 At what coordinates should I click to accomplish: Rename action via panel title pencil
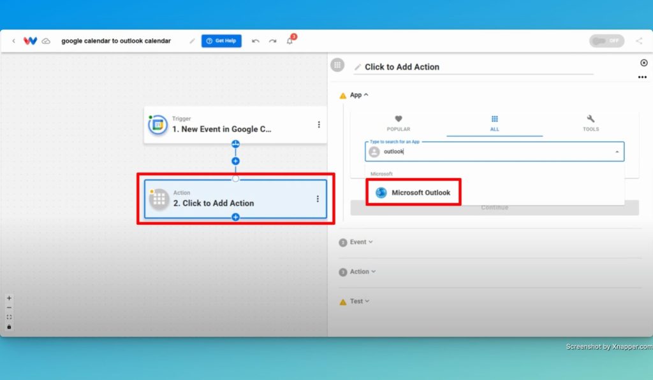coord(357,67)
